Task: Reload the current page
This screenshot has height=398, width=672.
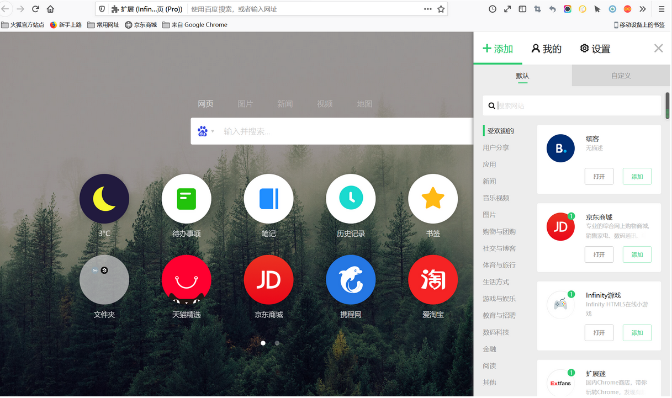Action: (36, 9)
